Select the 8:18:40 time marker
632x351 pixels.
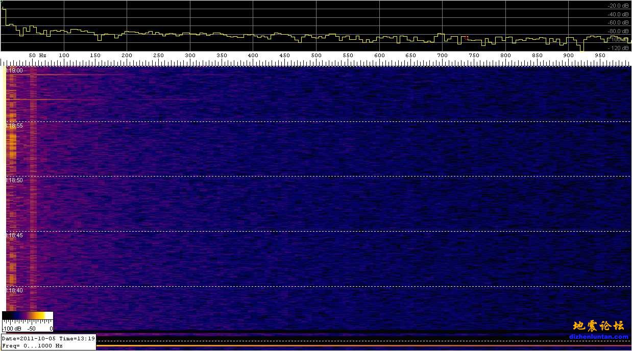coord(14,291)
